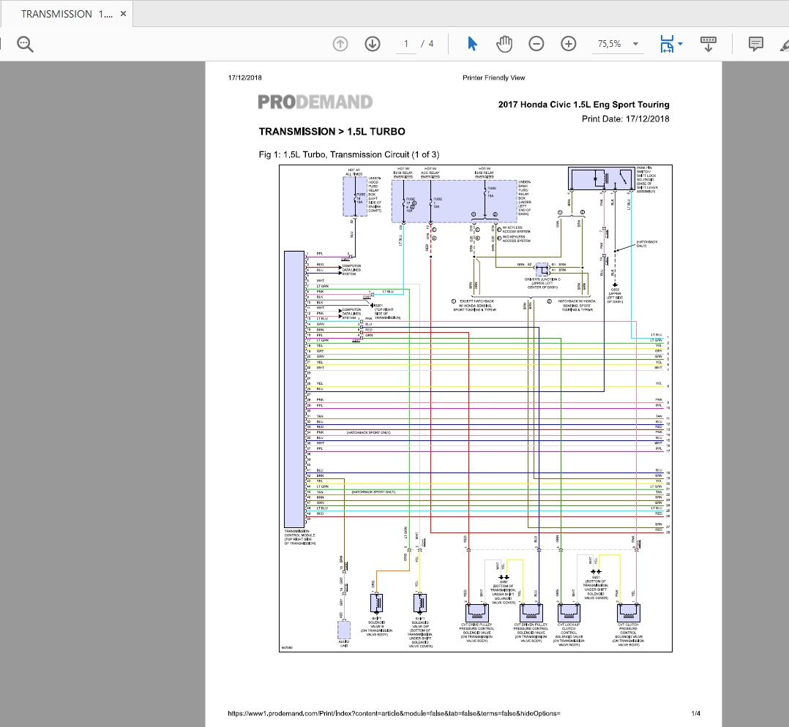The width and height of the screenshot is (789, 727).
Task: Click 2017 Honda Civic title text
Action: coord(584,105)
